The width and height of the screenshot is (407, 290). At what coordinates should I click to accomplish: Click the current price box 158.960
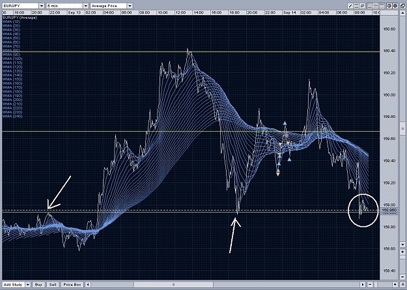click(x=389, y=210)
